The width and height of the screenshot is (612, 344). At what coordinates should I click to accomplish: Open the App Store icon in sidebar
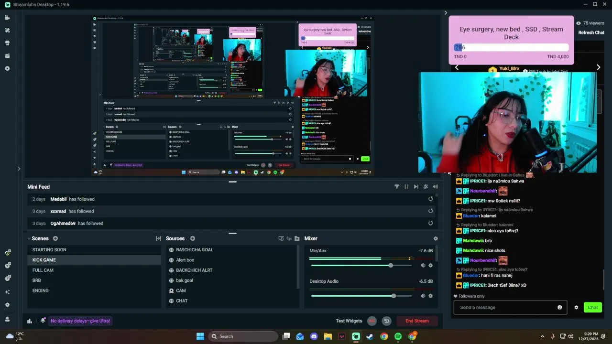[x=7, y=43]
